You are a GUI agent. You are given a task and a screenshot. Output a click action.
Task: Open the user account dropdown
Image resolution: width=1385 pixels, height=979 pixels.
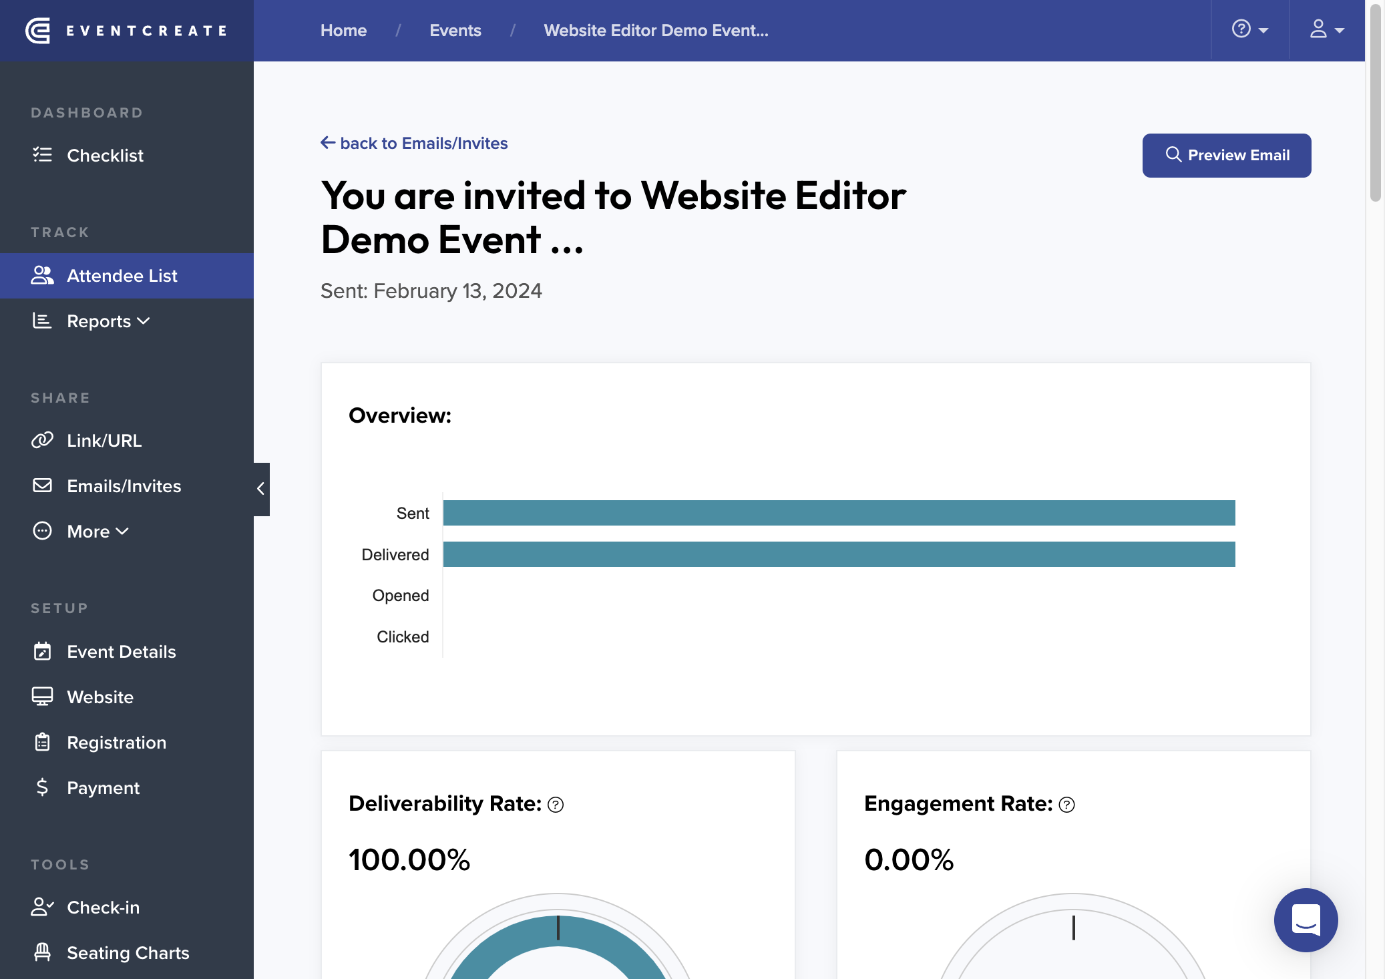[x=1326, y=30]
